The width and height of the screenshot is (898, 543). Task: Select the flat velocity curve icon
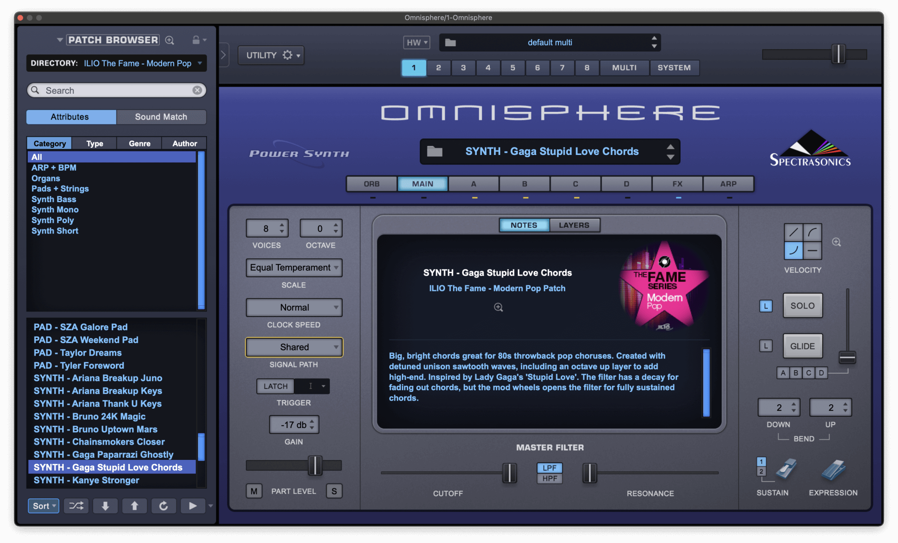[x=812, y=250]
